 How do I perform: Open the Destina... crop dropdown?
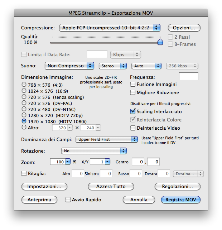click(188, 174)
